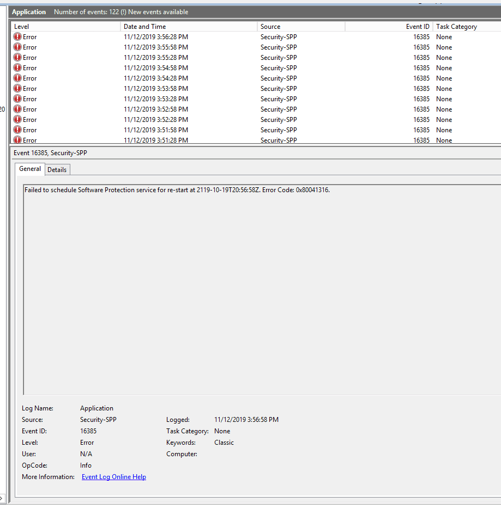This screenshot has width=501, height=509.
Task: Click the error icon for the 3:53:58 PM event
Action: click(x=17, y=89)
